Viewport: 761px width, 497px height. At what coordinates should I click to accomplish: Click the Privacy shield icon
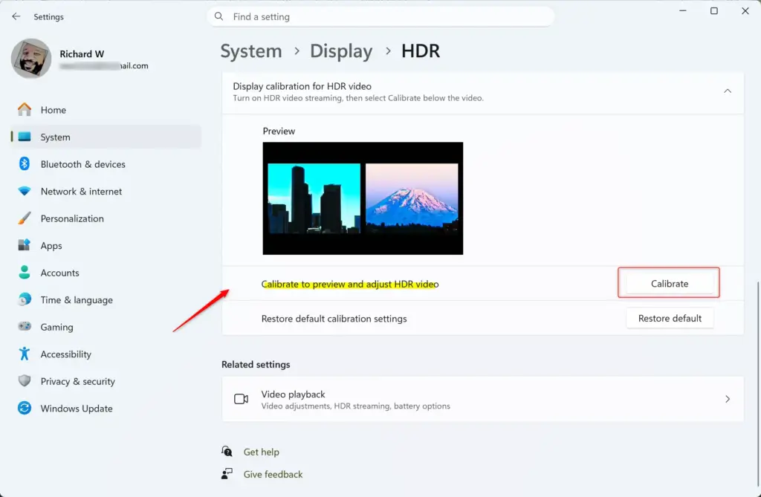coord(25,381)
